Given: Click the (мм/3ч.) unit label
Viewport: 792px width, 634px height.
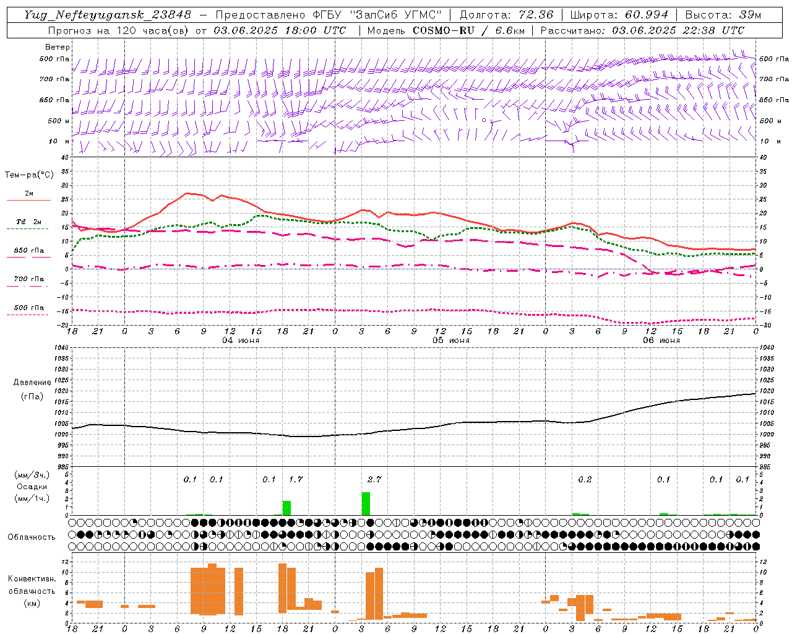Looking at the screenshot, I should (32, 475).
